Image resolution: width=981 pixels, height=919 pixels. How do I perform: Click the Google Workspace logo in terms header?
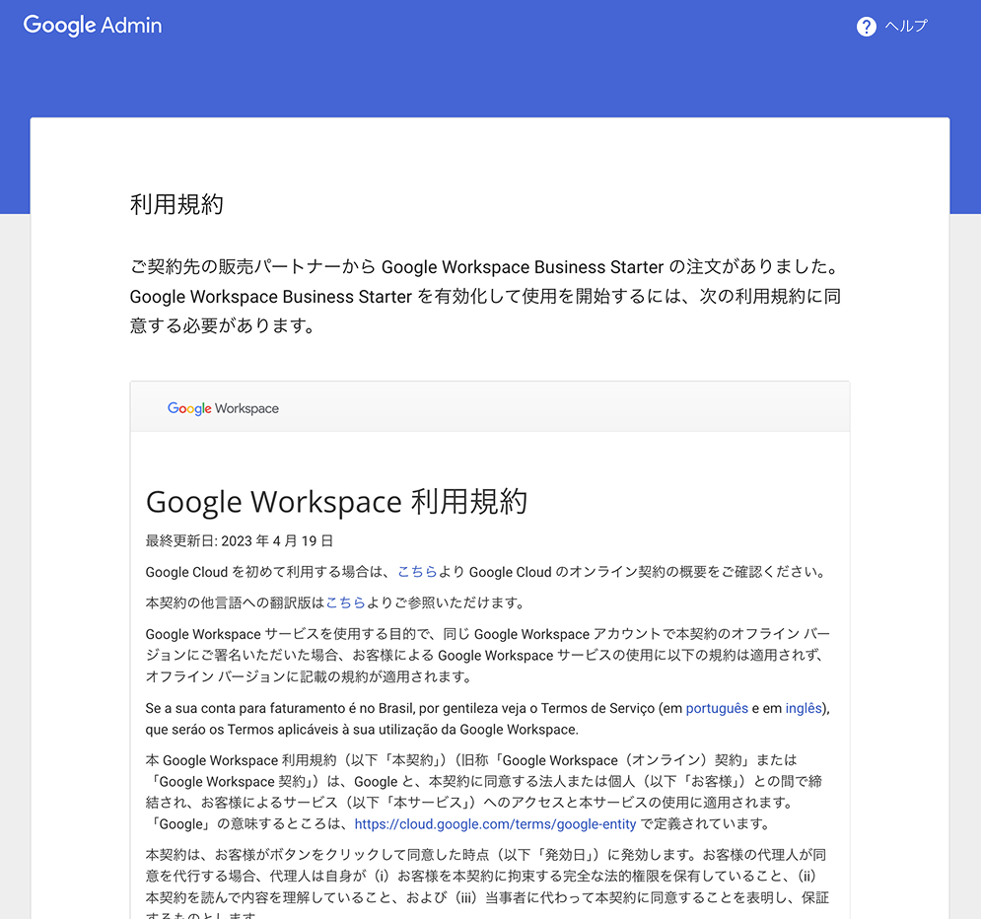click(223, 408)
